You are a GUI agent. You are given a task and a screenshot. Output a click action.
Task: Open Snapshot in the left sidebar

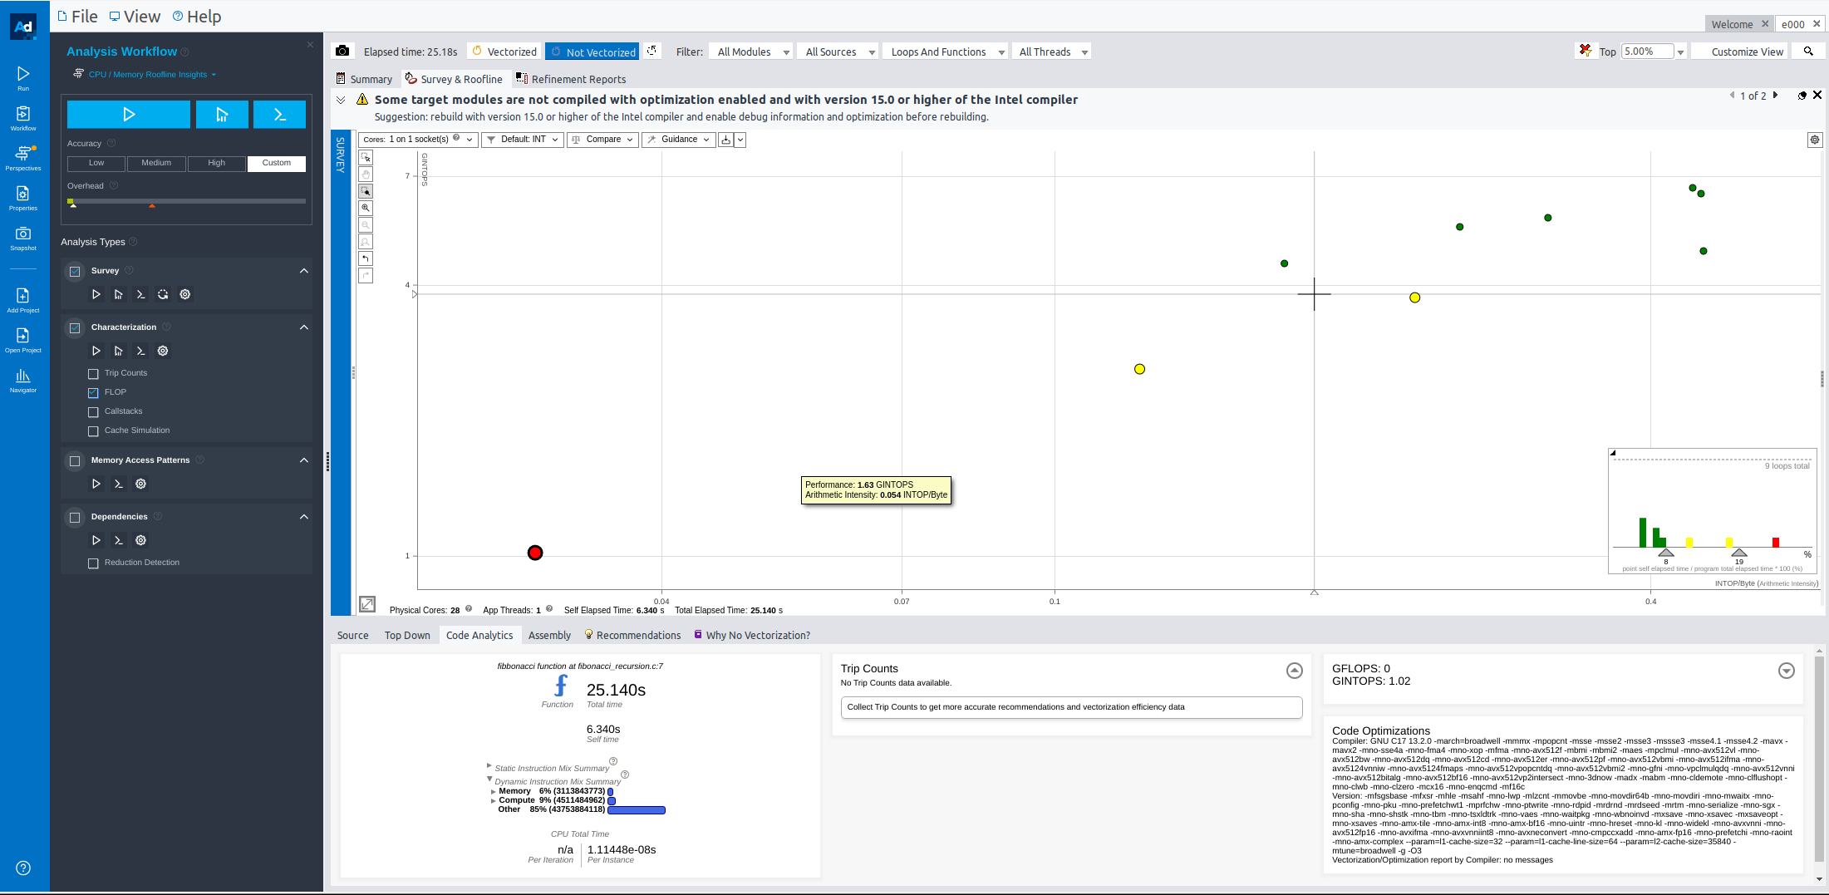tap(23, 237)
